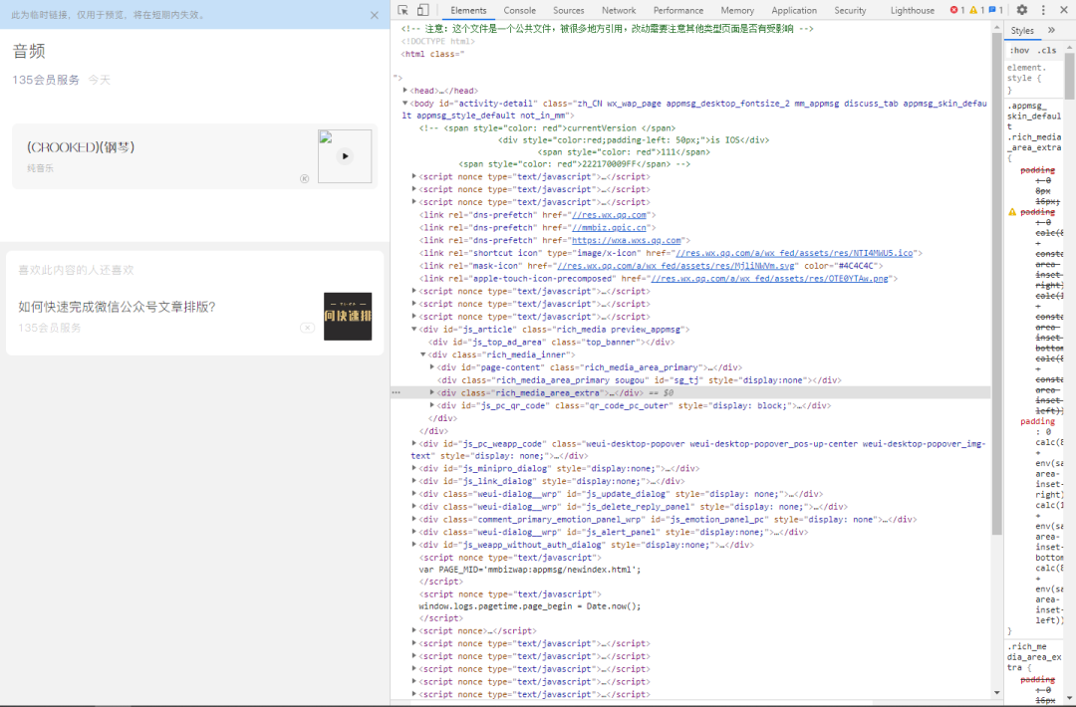Expand the div#page-content node
The width and height of the screenshot is (1076, 707).
click(431, 366)
